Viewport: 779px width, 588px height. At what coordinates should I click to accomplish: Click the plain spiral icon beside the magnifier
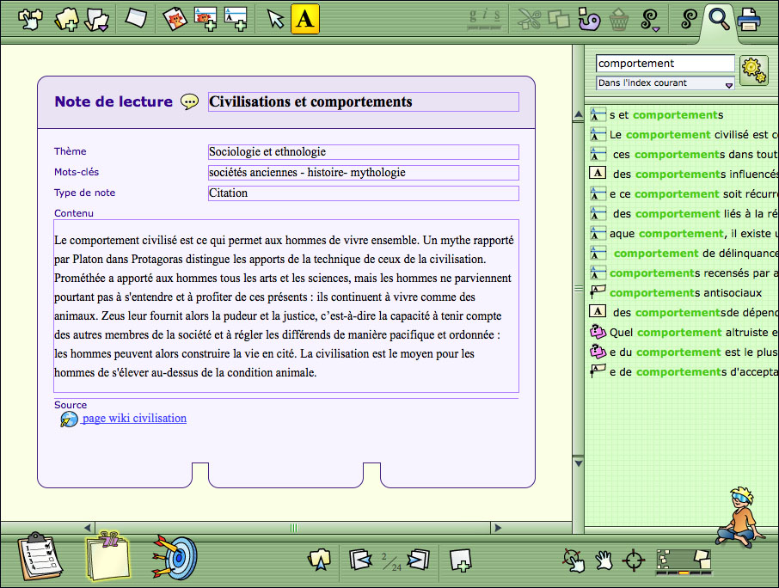[x=689, y=19]
